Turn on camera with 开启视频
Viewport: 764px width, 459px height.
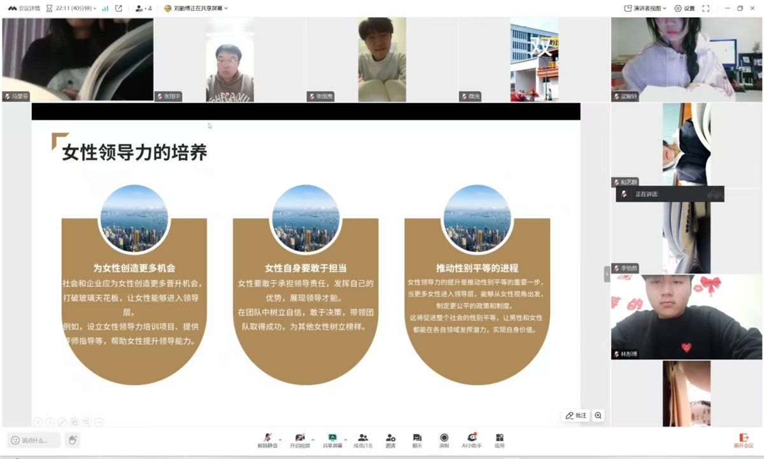point(300,439)
